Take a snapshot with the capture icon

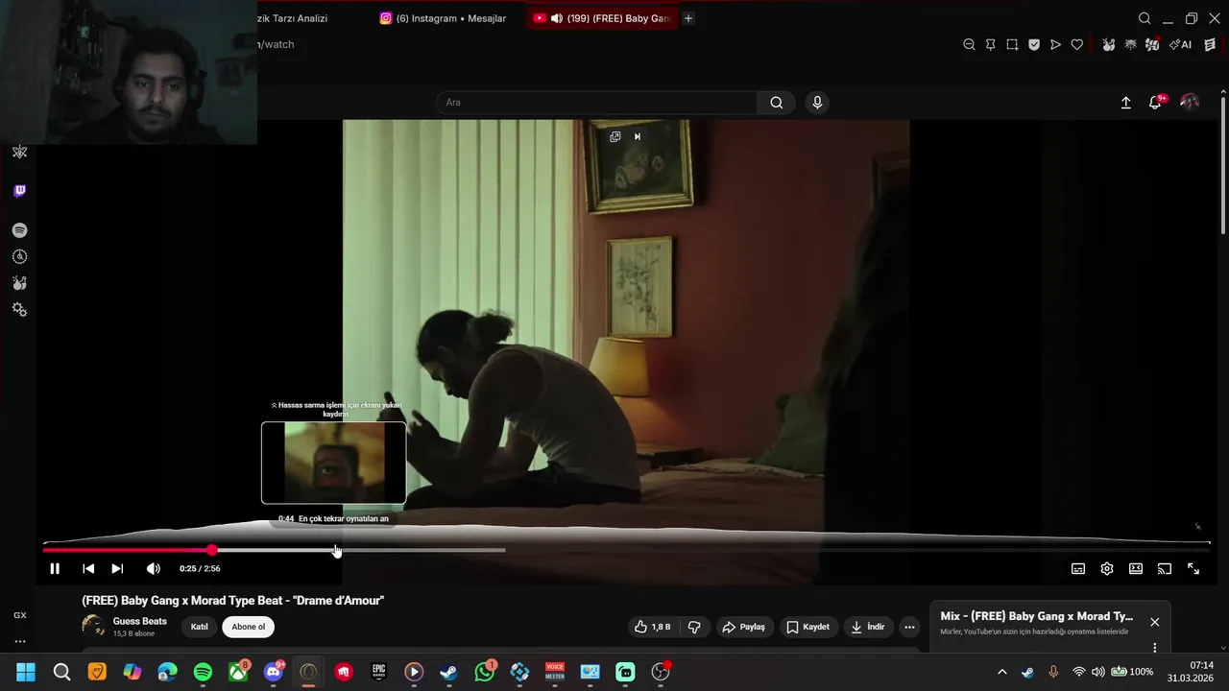point(1012,44)
